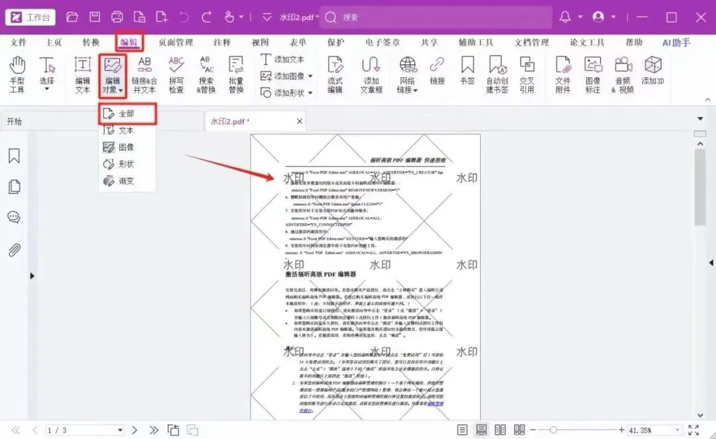Image resolution: width=716 pixels, height=439 pixels.
Task: Open Batch Replace (批量替换)
Action: 235,75
